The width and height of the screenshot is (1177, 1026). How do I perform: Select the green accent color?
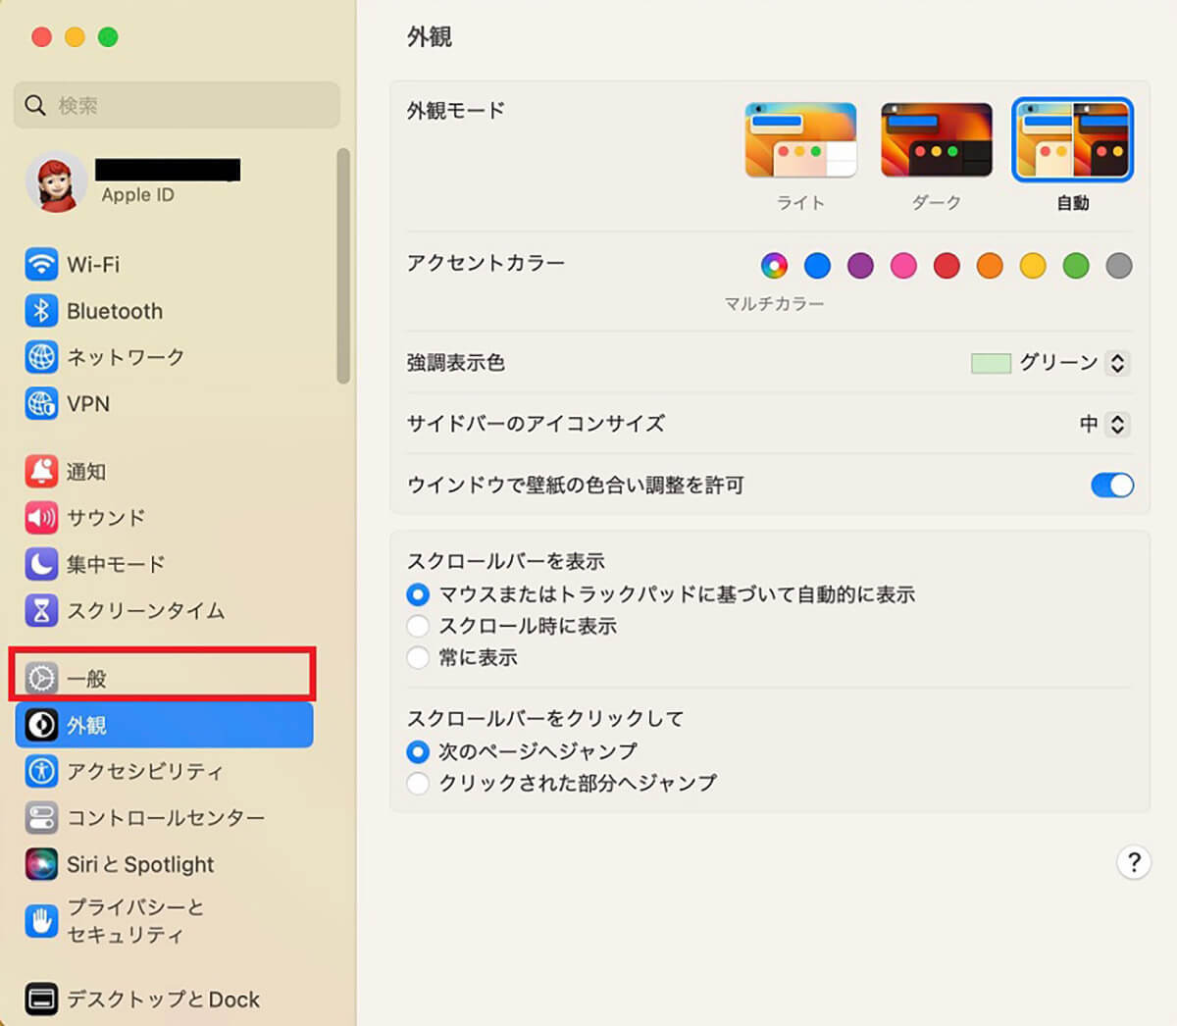[1076, 265]
